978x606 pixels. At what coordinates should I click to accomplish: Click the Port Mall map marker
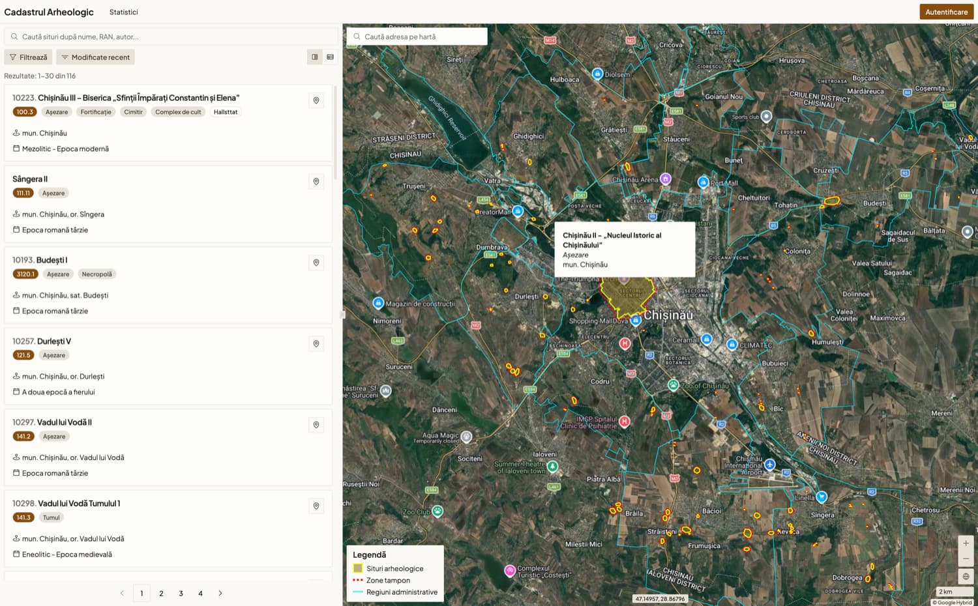click(703, 182)
